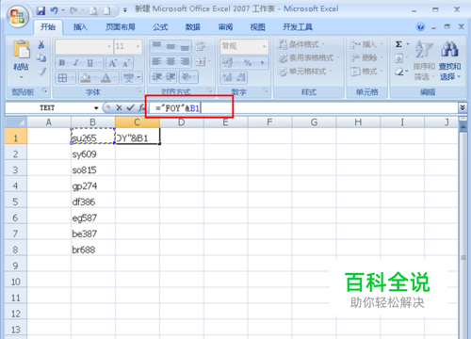Apply comma style

(262, 63)
